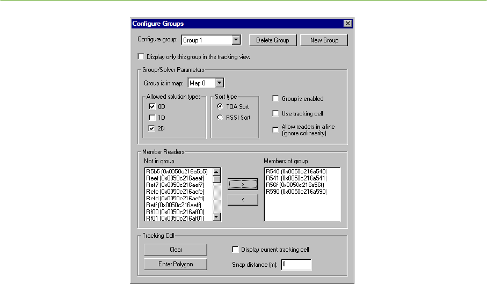The height and width of the screenshot is (284, 487).
Task: Click the Not in group list's scrollbar thumb
Action: [x=216, y=179]
